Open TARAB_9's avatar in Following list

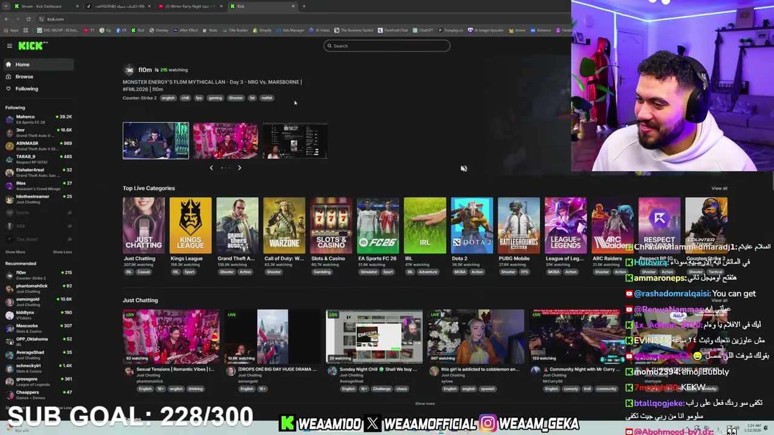tap(9, 159)
